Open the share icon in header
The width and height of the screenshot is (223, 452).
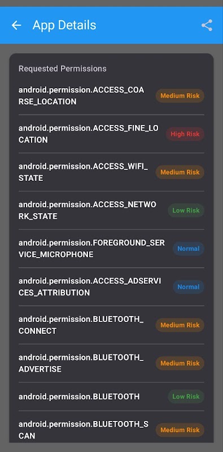pyautogui.click(x=207, y=25)
